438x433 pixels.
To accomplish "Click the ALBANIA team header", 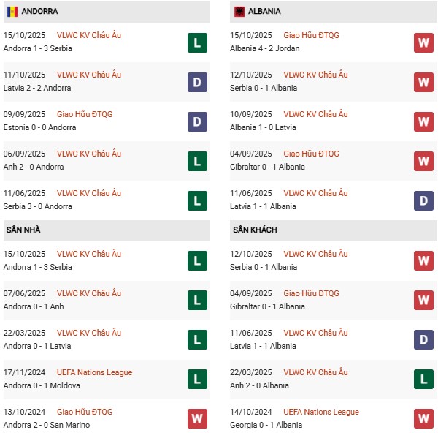I will pyautogui.click(x=264, y=12).
